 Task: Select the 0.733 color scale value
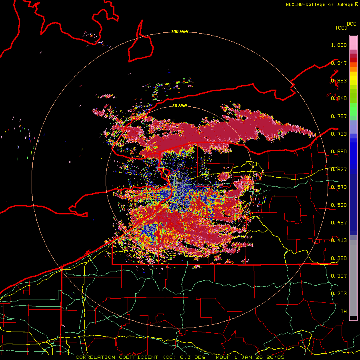click(339, 134)
